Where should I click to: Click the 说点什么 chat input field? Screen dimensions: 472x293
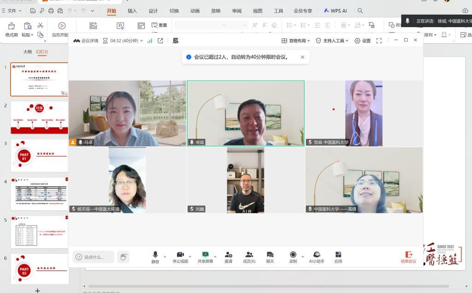[98, 257]
